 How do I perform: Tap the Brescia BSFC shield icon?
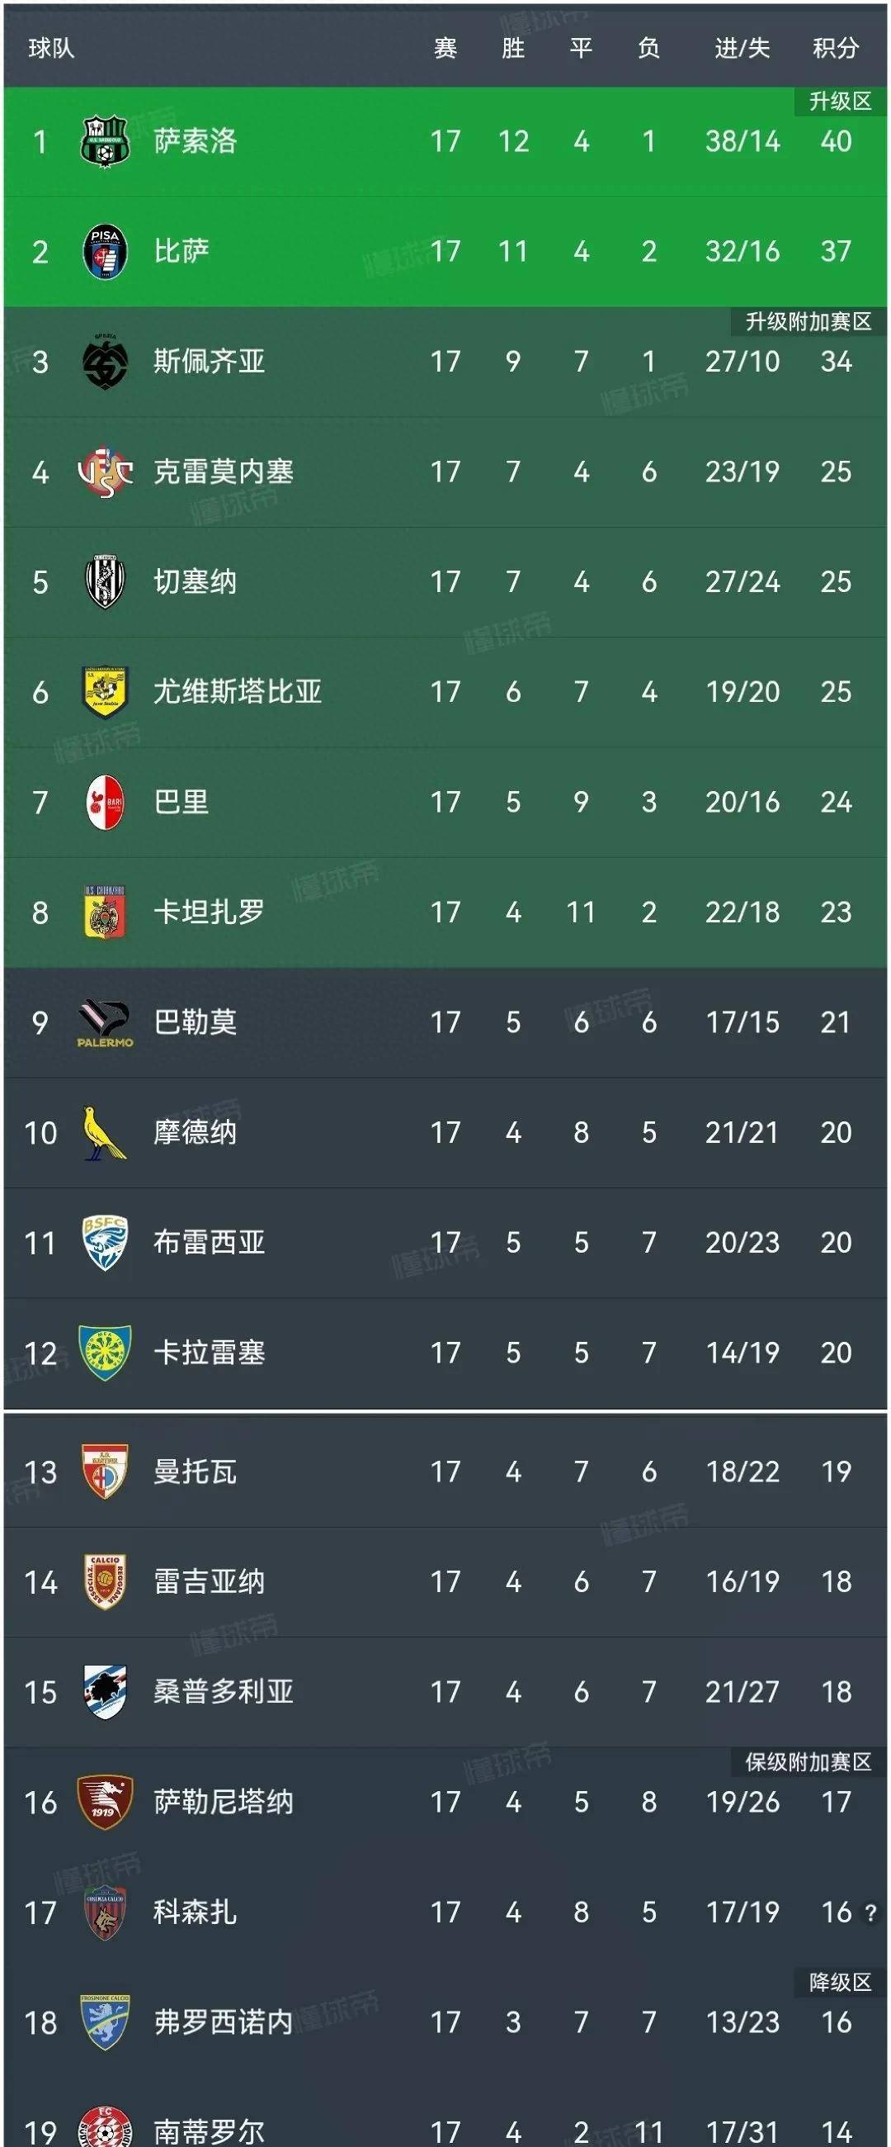(x=105, y=1243)
